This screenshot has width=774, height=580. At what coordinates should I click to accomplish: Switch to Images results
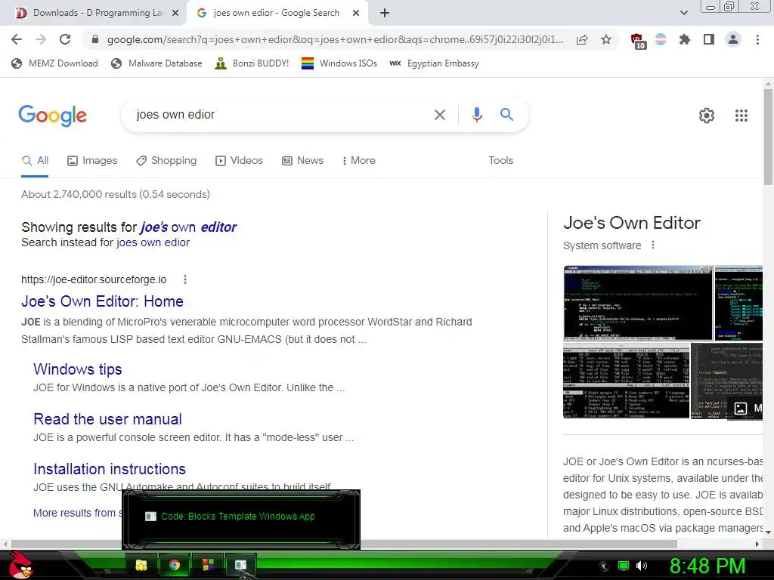coord(92,160)
